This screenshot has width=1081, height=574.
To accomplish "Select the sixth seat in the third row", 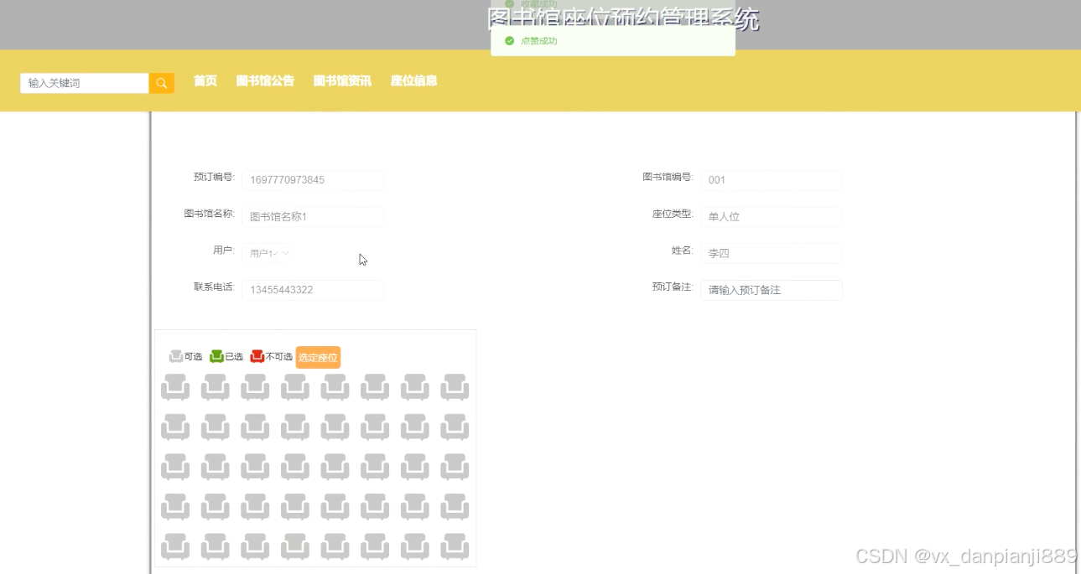I will click(x=375, y=467).
